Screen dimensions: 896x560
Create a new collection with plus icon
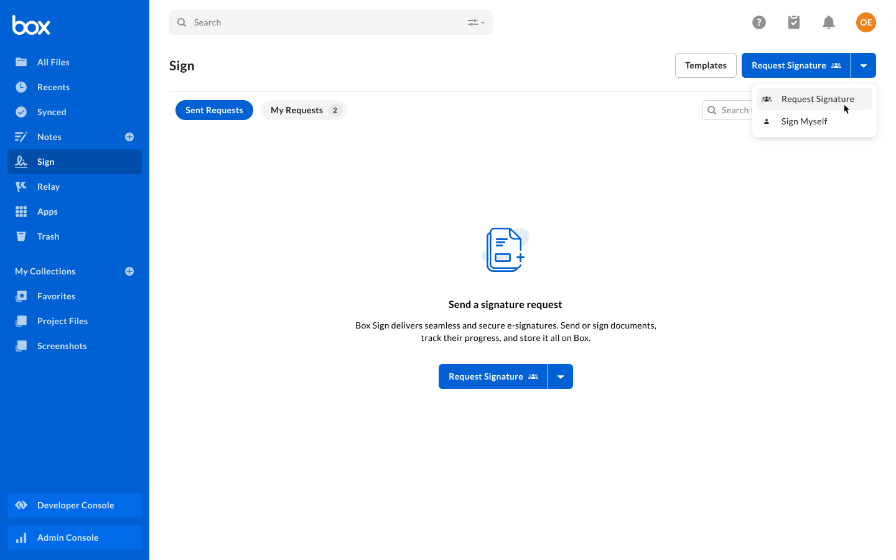point(129,271)
